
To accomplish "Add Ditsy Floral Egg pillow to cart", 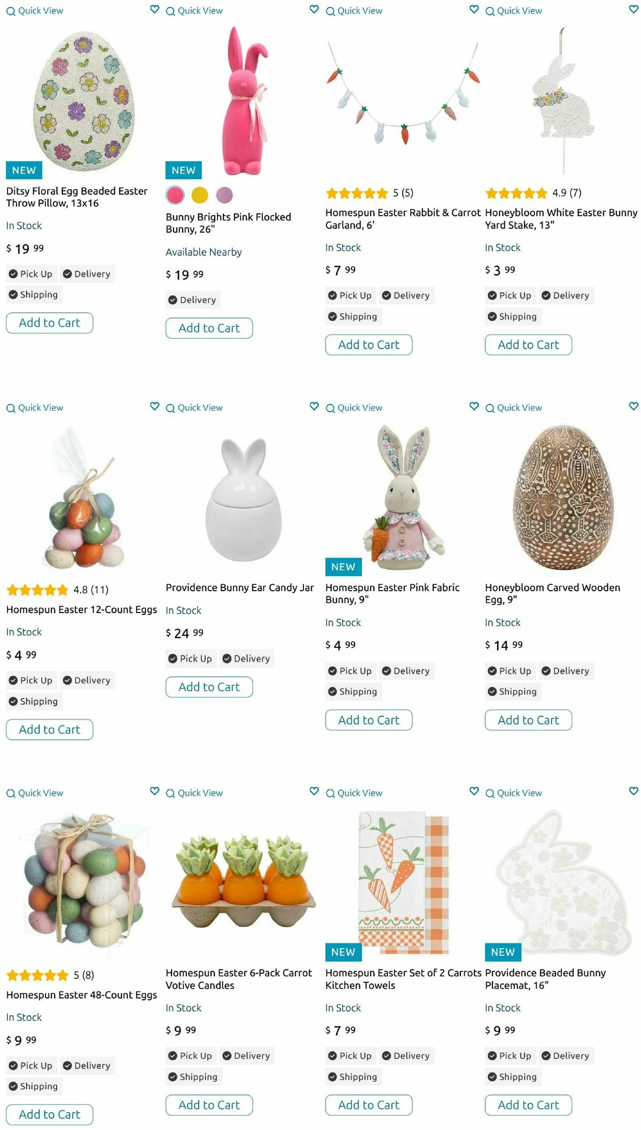I will [50, 323].
